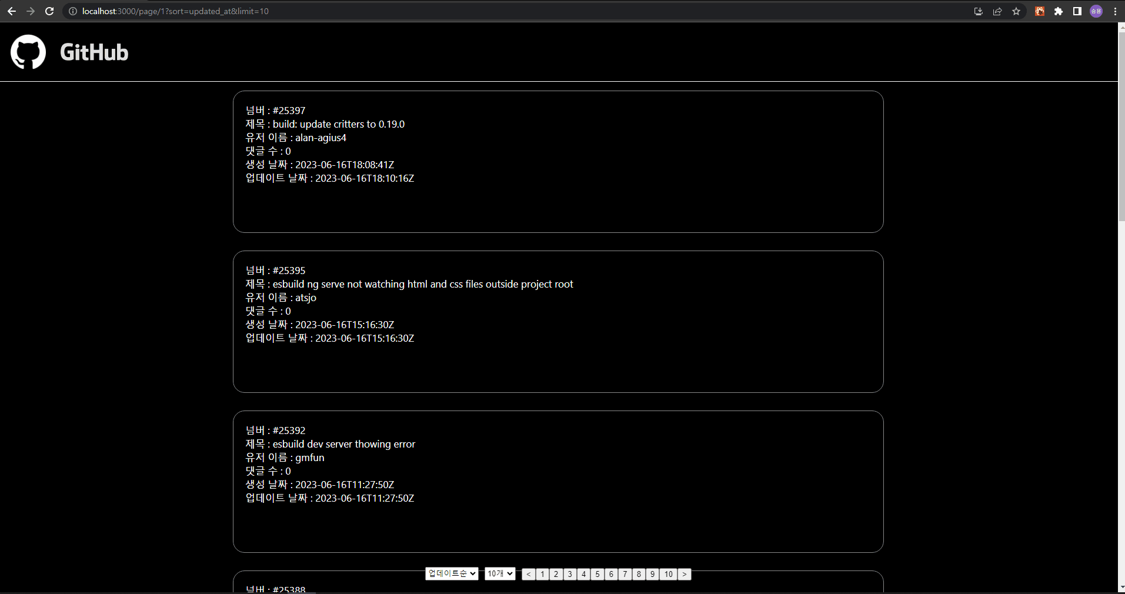Open the share icon in the address bar
Viewport: 1125px width, 594px height.
pos(997,11)
